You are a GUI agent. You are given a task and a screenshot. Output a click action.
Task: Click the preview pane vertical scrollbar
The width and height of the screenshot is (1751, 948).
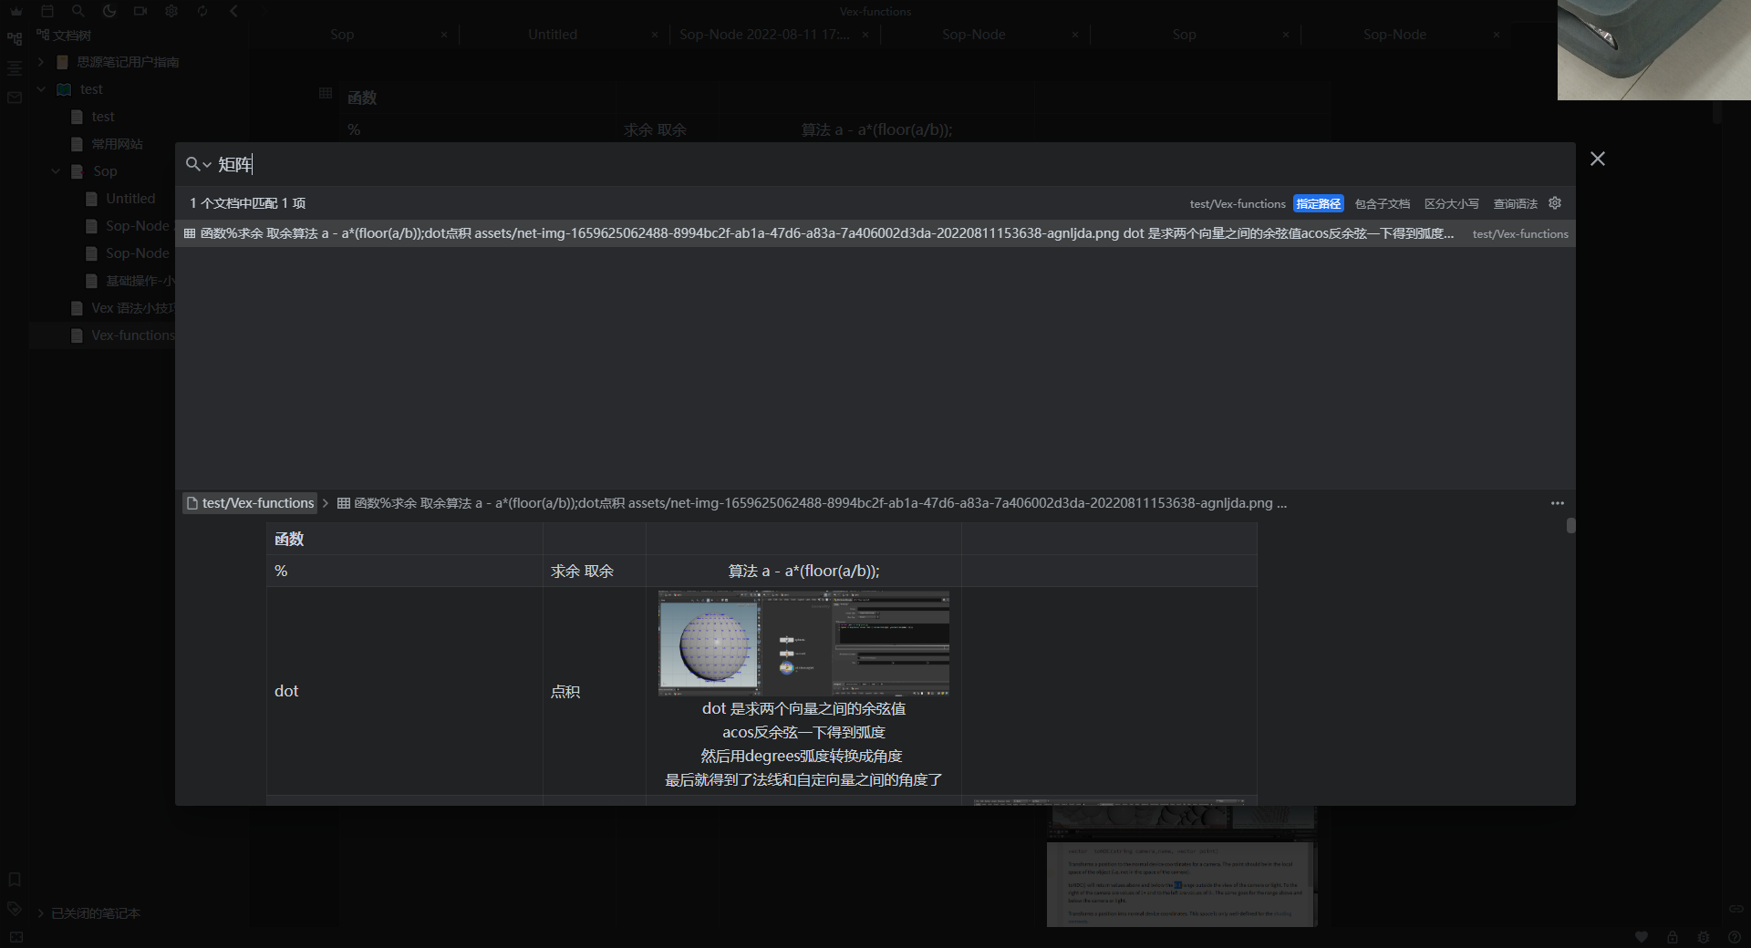[x=1570, y=526]
